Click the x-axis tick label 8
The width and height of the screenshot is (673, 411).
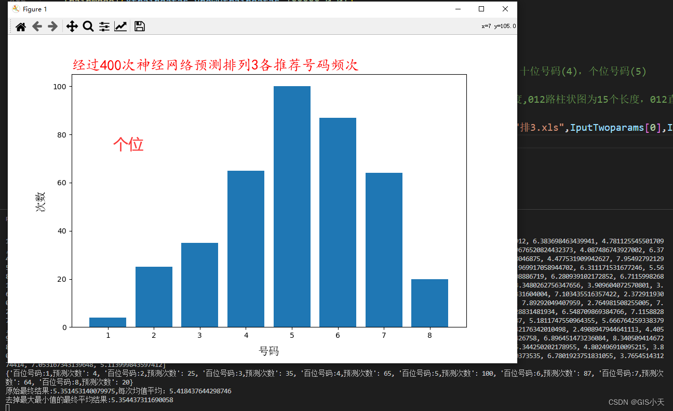coord(429,335)
